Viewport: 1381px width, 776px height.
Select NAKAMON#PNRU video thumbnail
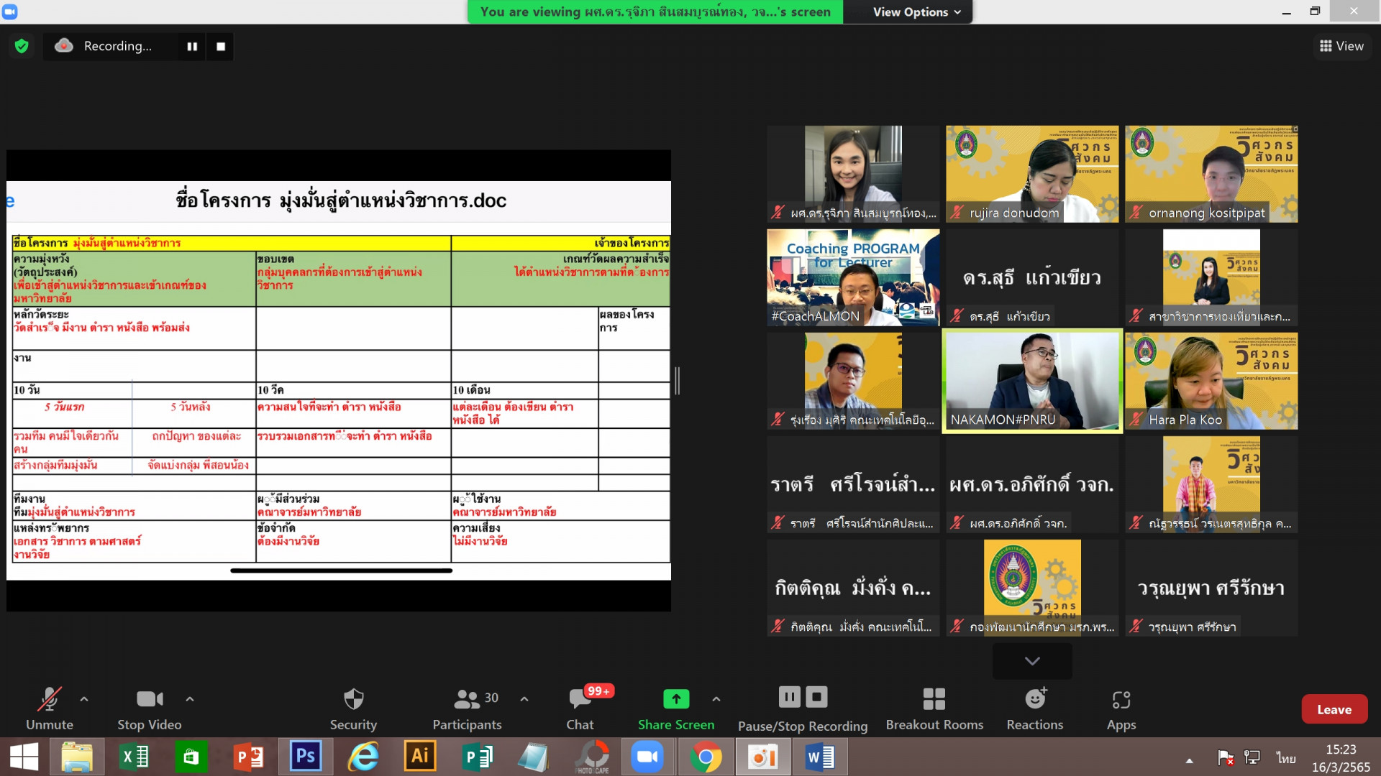(1032, 381)
